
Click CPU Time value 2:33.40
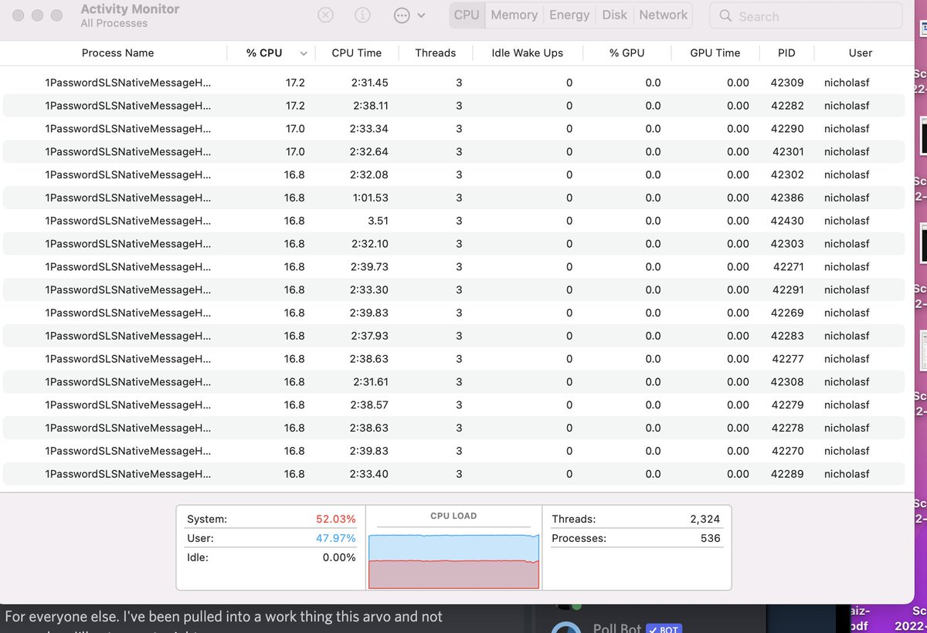pos(371,474)
